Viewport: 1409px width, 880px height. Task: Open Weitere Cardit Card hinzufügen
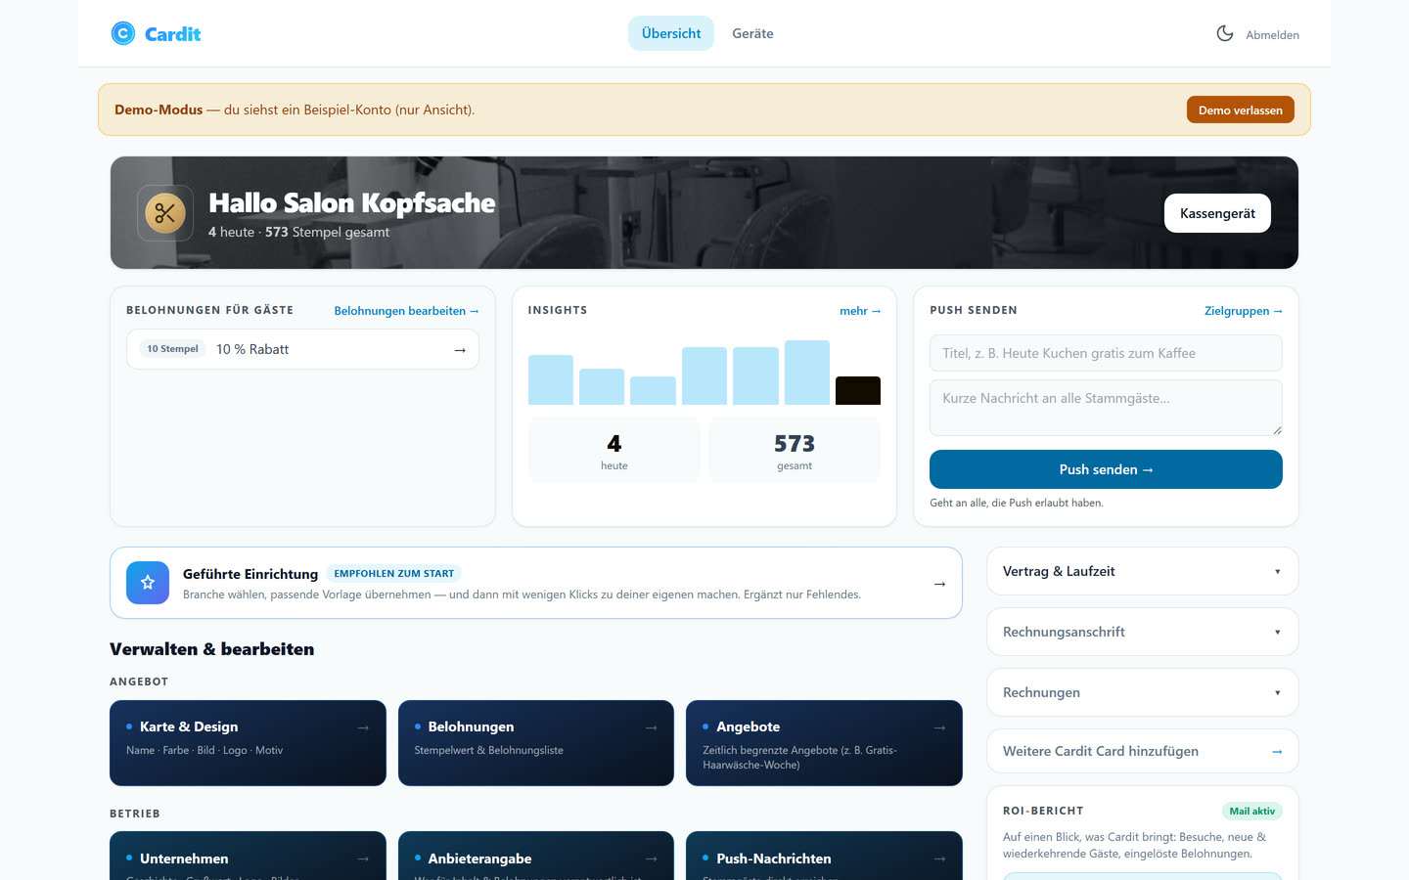click(x=1143, y=752)
